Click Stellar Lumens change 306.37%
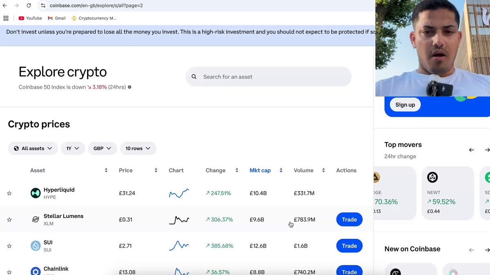 click(219, 220)
